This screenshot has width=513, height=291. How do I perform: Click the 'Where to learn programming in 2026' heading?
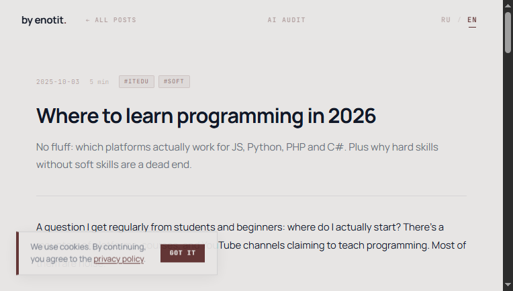point(205,116)
